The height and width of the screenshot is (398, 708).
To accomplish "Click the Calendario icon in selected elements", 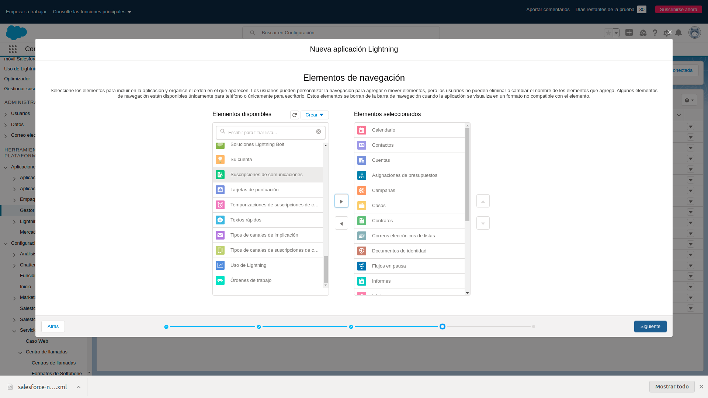I will coord(362,130).
